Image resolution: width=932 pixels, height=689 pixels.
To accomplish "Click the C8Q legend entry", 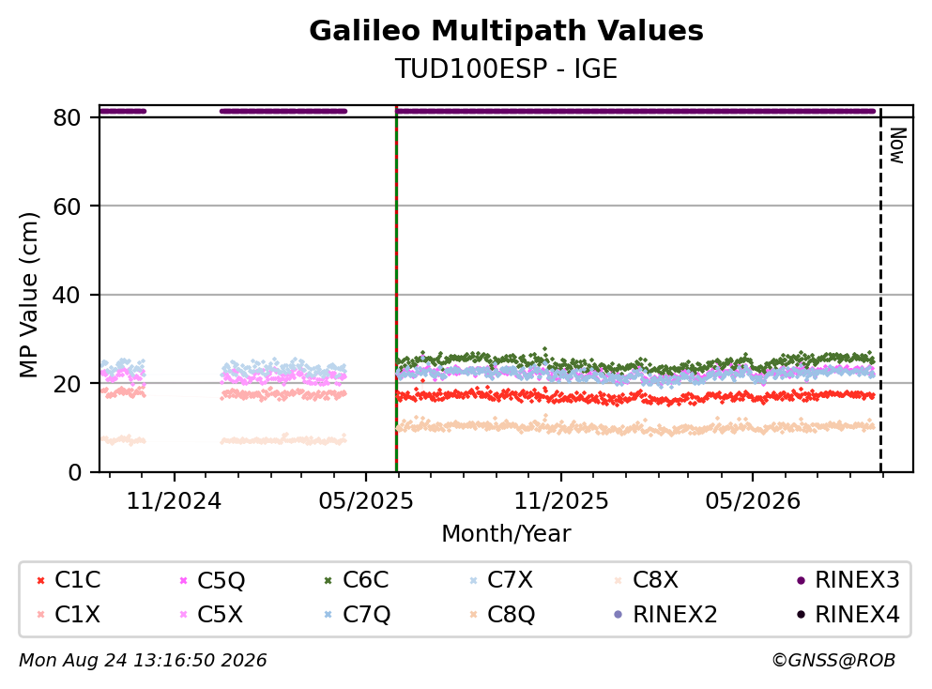I will (501, 615).
